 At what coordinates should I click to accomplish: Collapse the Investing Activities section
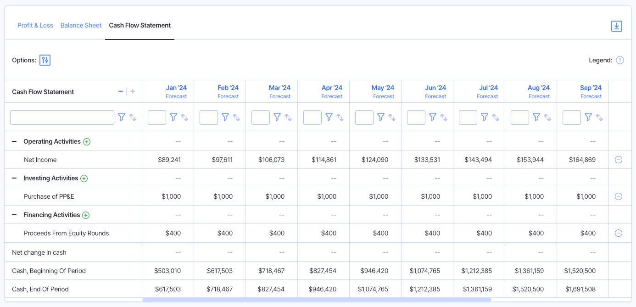(15, 178)
